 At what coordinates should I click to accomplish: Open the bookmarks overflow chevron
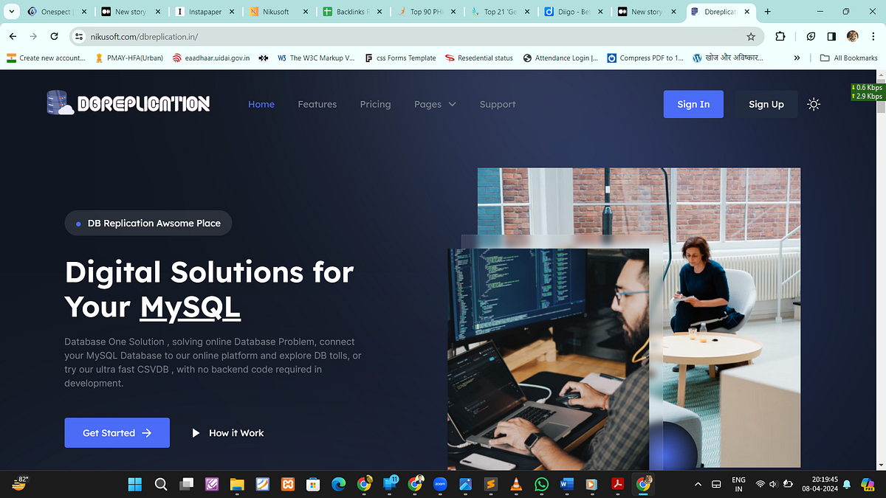coord(797,58)
